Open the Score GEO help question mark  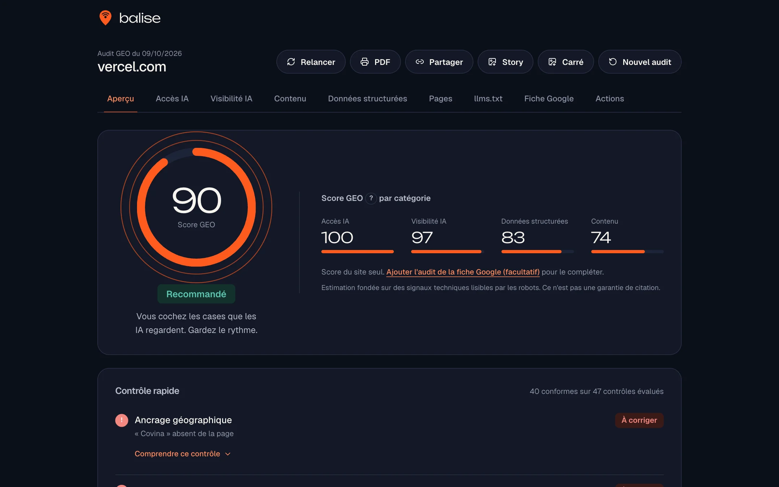pos(371,198)
